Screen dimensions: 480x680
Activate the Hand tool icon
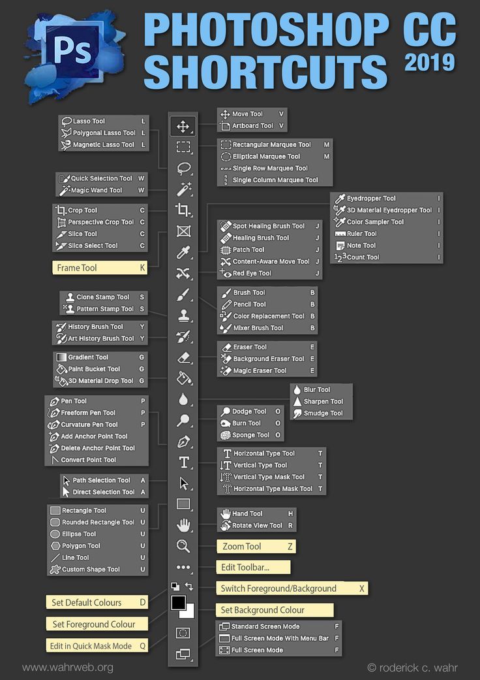click(x=183, y=525)
